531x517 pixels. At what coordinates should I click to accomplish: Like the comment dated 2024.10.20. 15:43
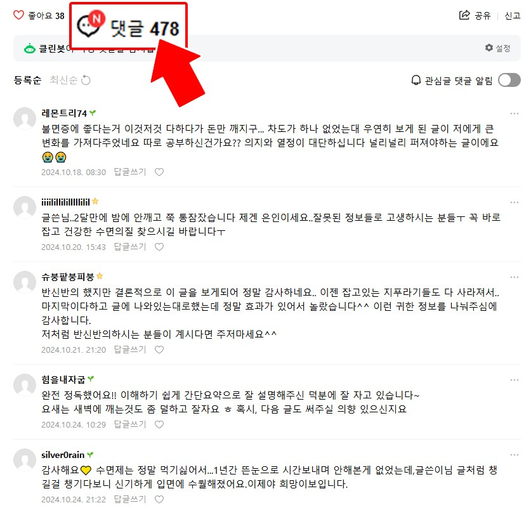pyautogui.click(x=159, y=247)
